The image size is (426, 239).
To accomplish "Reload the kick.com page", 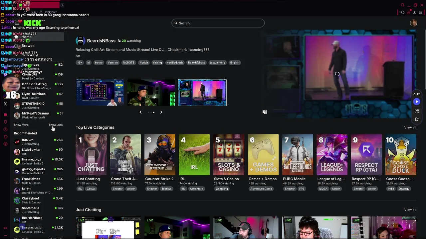I will pos(25,12).
